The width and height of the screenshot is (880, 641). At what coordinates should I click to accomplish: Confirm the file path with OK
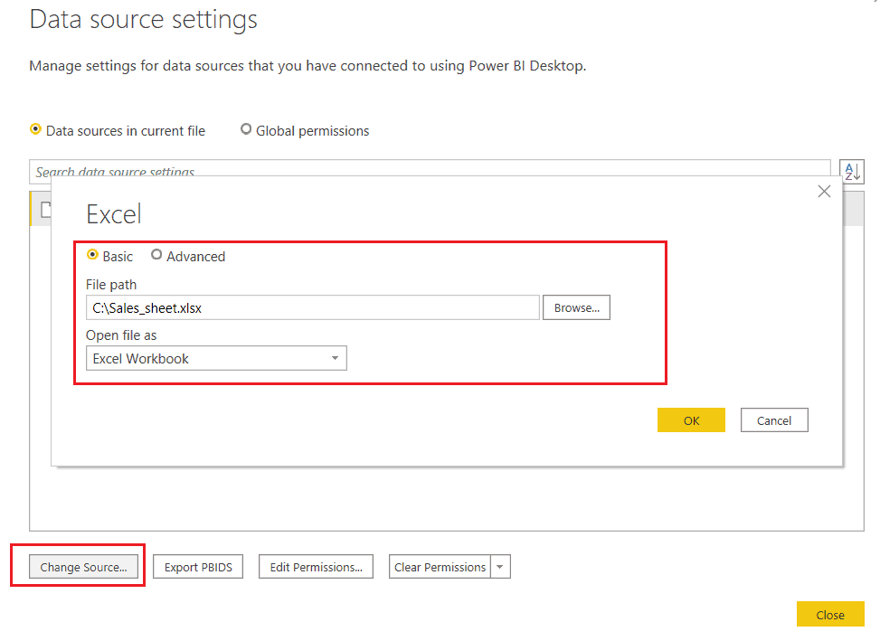click(691, 419)
